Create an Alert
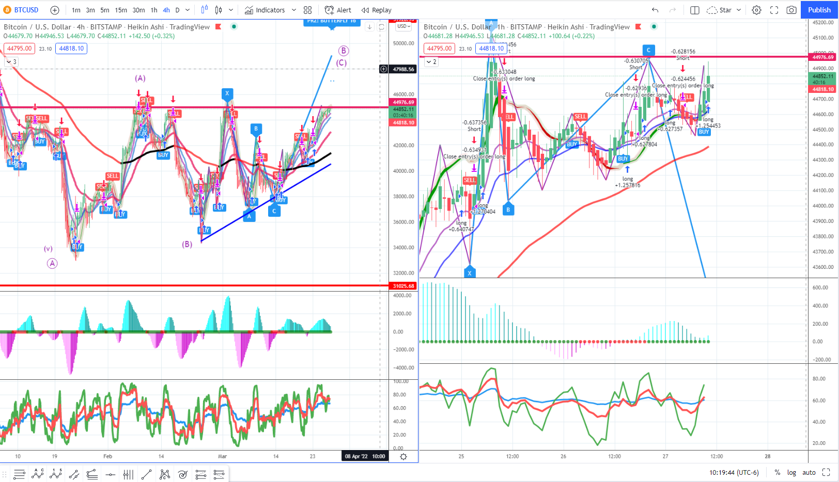 click(x=338, y=10)
